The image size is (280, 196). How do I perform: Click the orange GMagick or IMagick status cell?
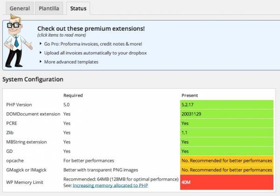tap(227, 170)
